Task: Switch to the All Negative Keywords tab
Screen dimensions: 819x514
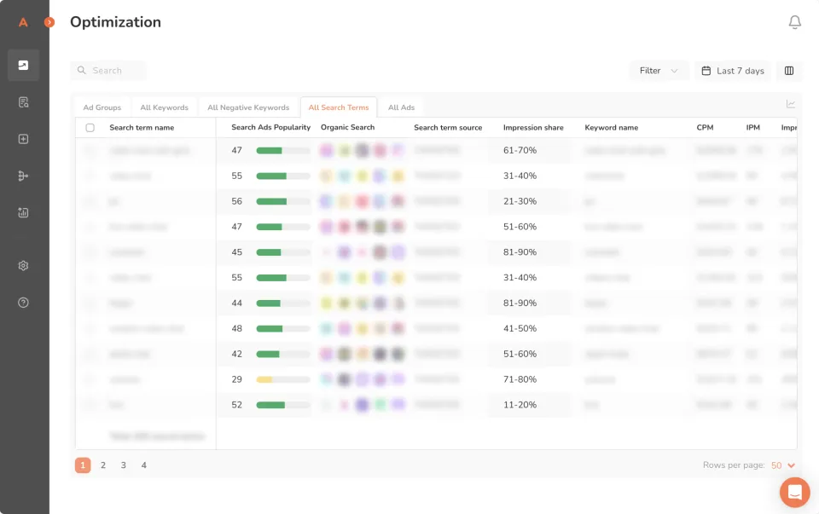Action: [x=248, y=107]
